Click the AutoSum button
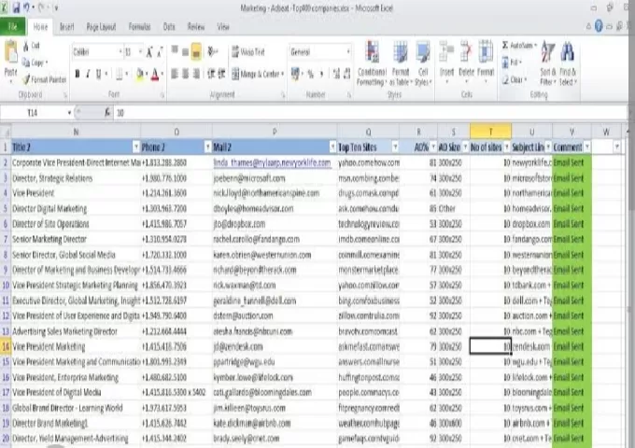 point(519,44)
